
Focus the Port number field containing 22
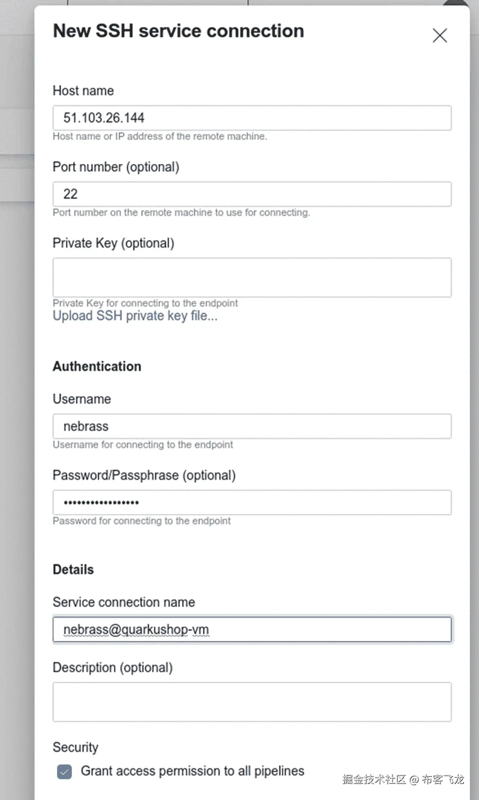tap(252, 194)
